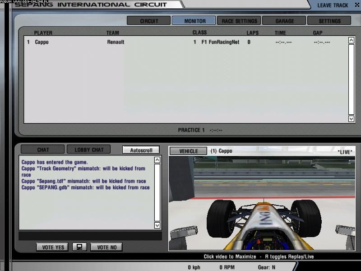Click the (1) Cappo vehicle label
The width and height of the screenshot is (361, 271).
(x=221, y=151)
